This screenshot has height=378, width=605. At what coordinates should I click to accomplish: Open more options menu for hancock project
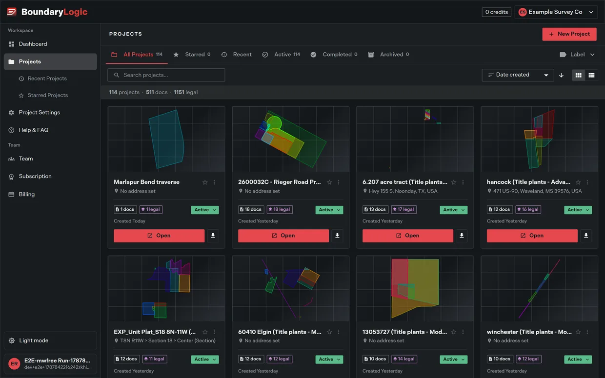coord(587,182)
